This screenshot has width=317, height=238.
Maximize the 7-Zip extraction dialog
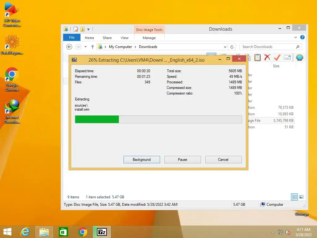[x=228, y=59]
